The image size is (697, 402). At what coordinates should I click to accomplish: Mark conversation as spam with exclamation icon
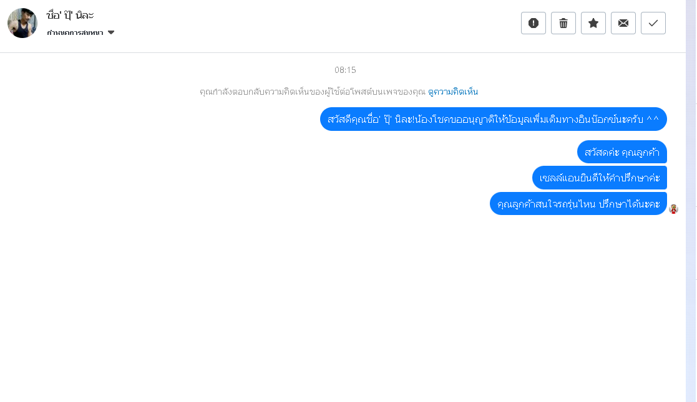coord(534,23)
